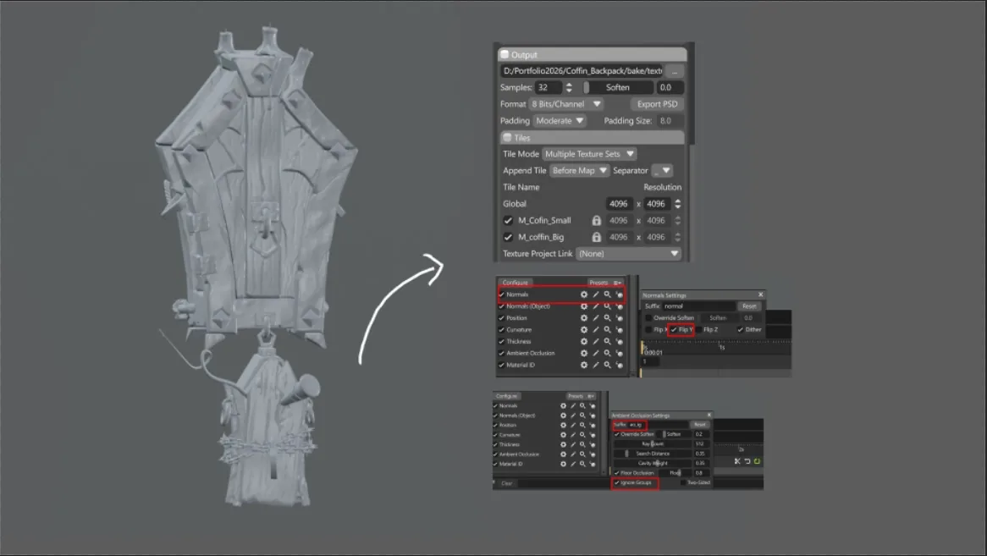The height and width of the screenshot is (556, 987).
Task: Click Reset in Ambient Occlusion Settings
Action: coord(699,425)
